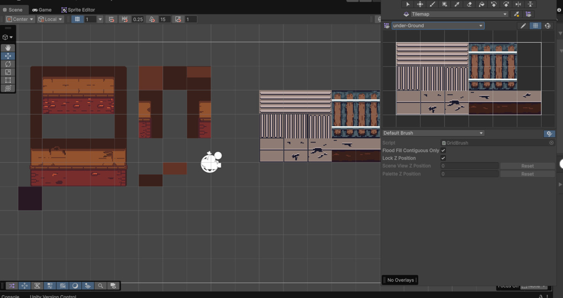
Task: Toggle the Tile Palette gizmo display button
Action: coord(548,26)
